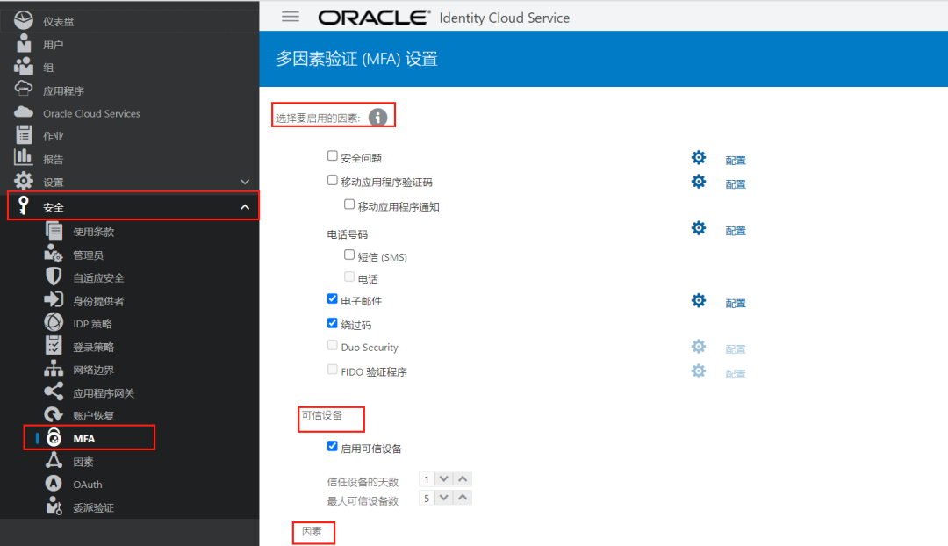This screenshot has width=948, height=546.
Task: Enable the 移动应用程序验证码 checkbox
Action: (x=333, y=180)
